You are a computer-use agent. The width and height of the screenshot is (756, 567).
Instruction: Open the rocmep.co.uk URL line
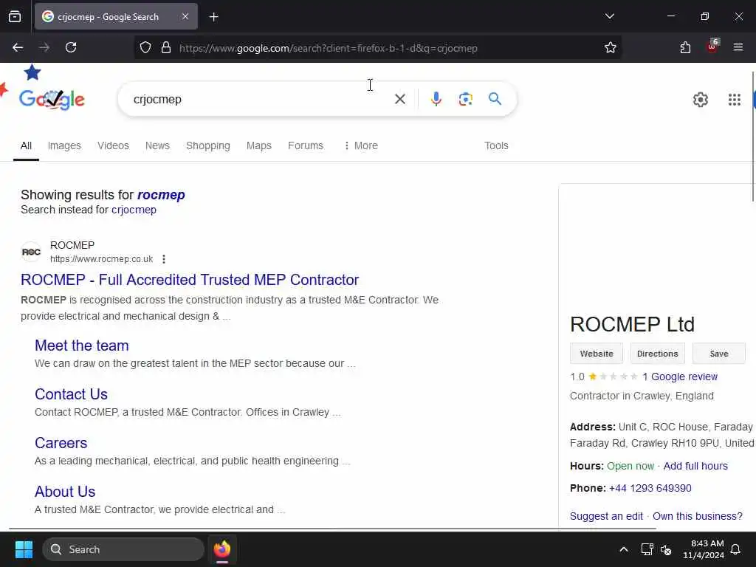click(x=101, y=259)
